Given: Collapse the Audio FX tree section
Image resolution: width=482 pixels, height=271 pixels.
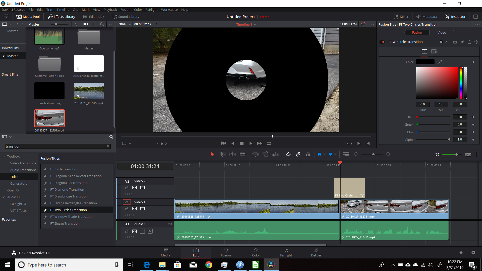Looking at the screenshot, I should pos(4,197).
